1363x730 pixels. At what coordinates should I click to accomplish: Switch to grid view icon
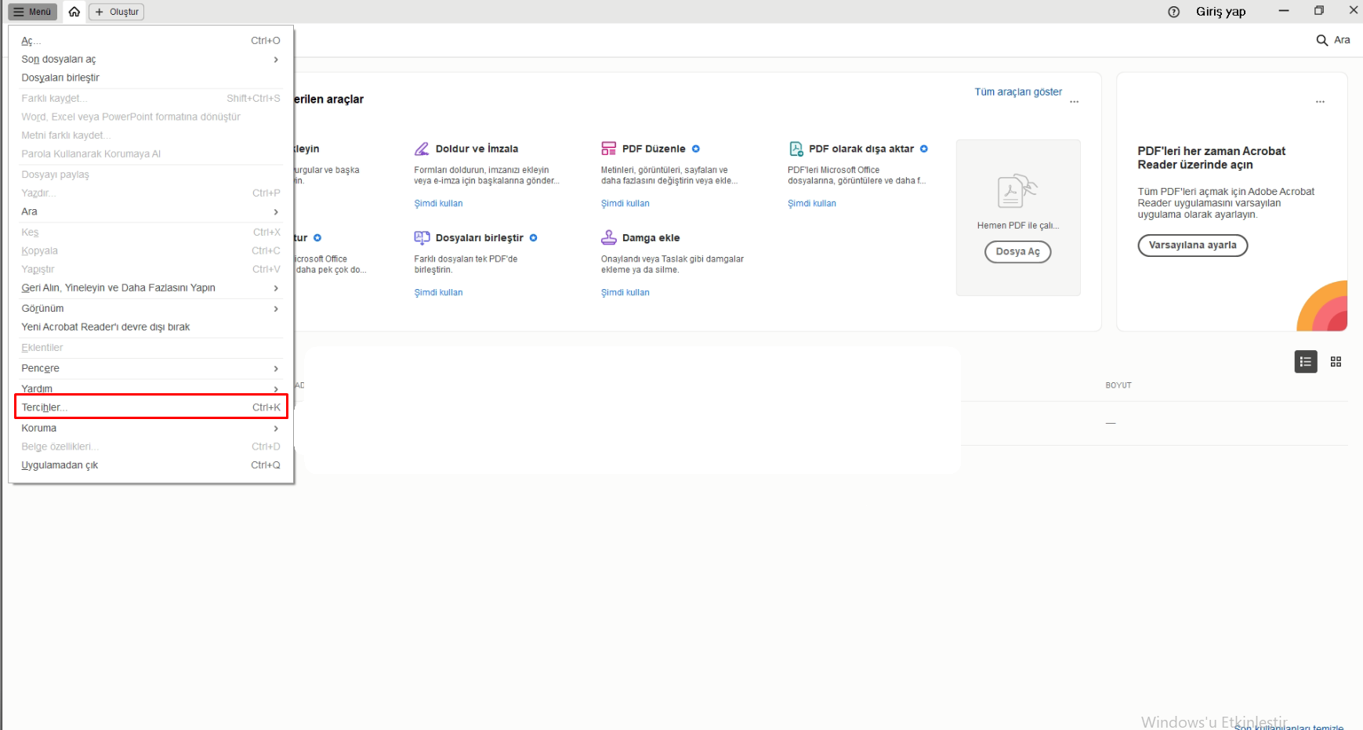pos(1336,362)
